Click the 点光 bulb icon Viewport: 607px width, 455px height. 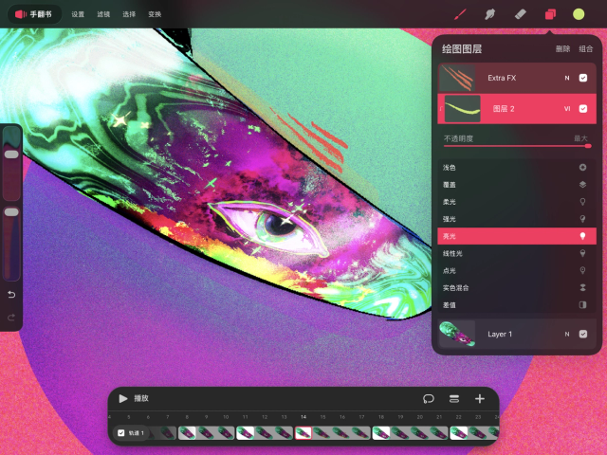point(582,270)
